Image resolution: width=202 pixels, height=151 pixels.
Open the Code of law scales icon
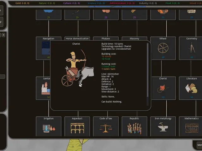(x=106, y=128)
